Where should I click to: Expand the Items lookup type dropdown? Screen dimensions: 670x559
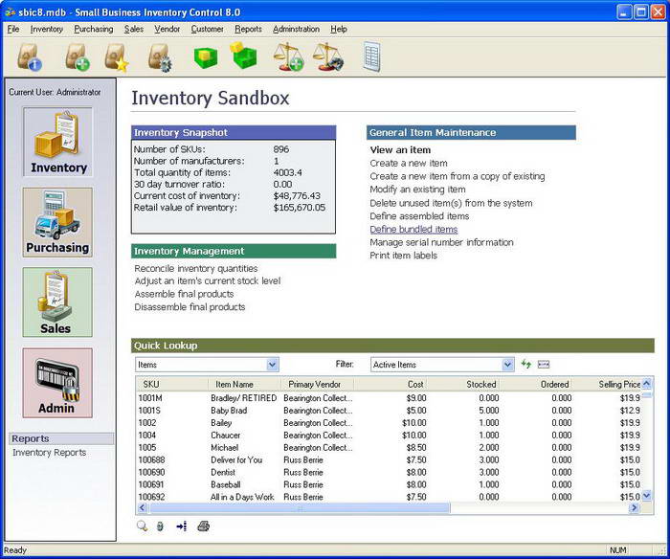pos(272,365)
